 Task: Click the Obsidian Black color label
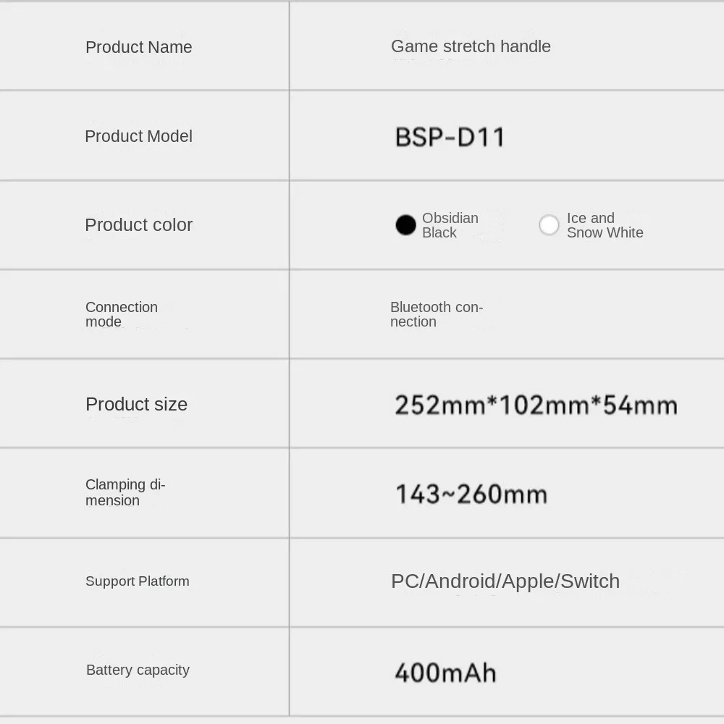tap(450, 225)
